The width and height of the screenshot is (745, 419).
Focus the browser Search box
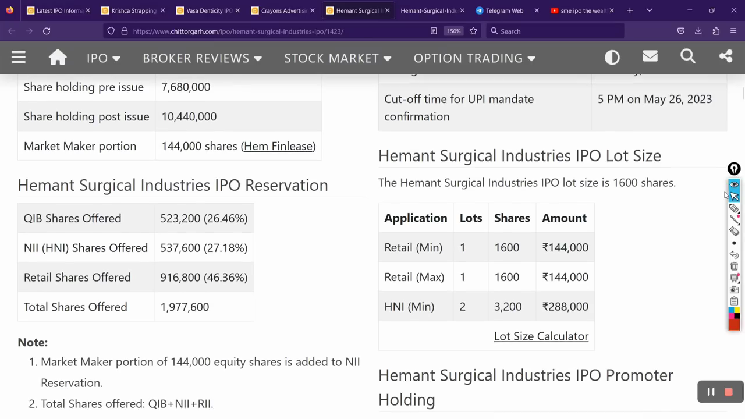tap(556, 31)
